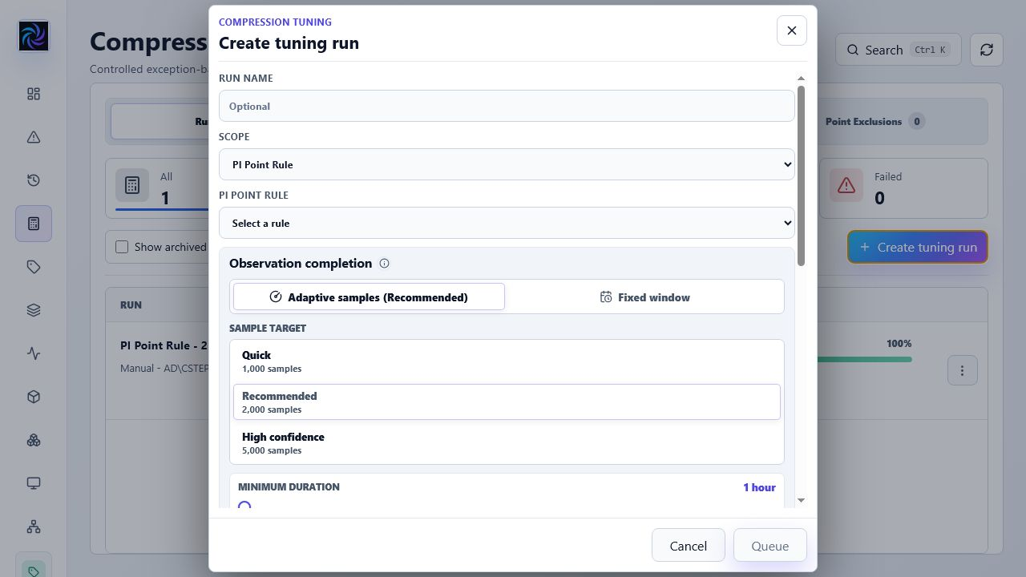Image resolution: width=1026 pixels, height=577 pixels.
Task: Click the app swirl logo in sidebar
Action: coord(34,36)
